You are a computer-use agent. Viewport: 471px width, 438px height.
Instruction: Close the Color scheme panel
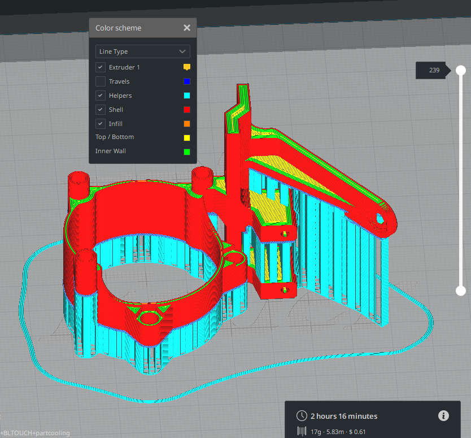pos(187,28)
